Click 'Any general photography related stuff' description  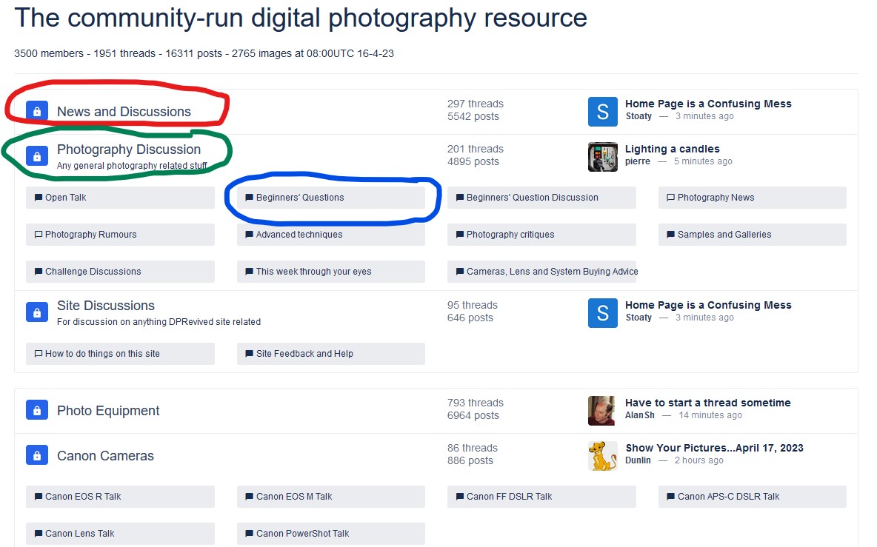click(132, 165)
